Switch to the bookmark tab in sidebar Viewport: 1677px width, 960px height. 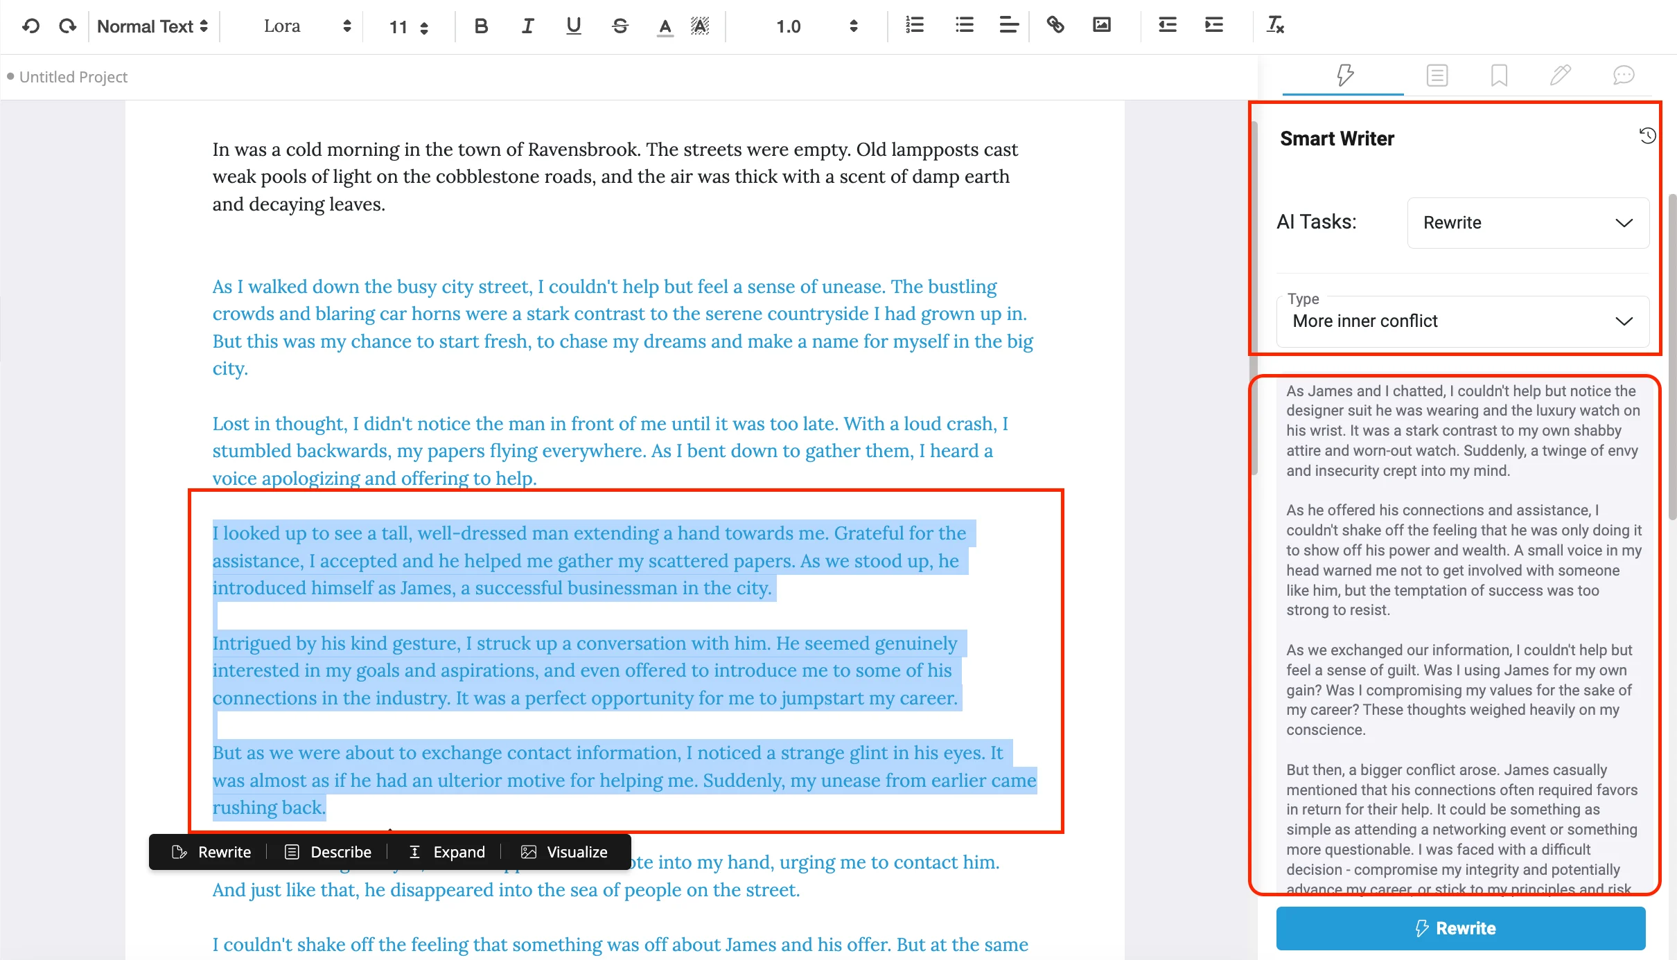(1499, 75)
